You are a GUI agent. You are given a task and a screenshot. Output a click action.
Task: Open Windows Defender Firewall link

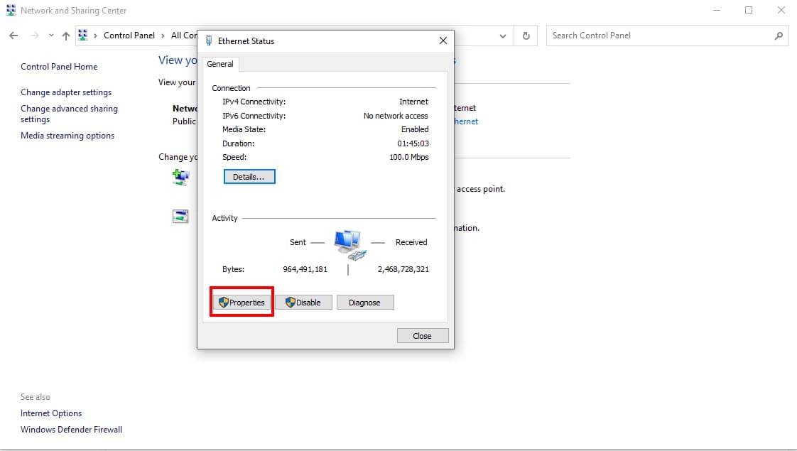[71, 430]
